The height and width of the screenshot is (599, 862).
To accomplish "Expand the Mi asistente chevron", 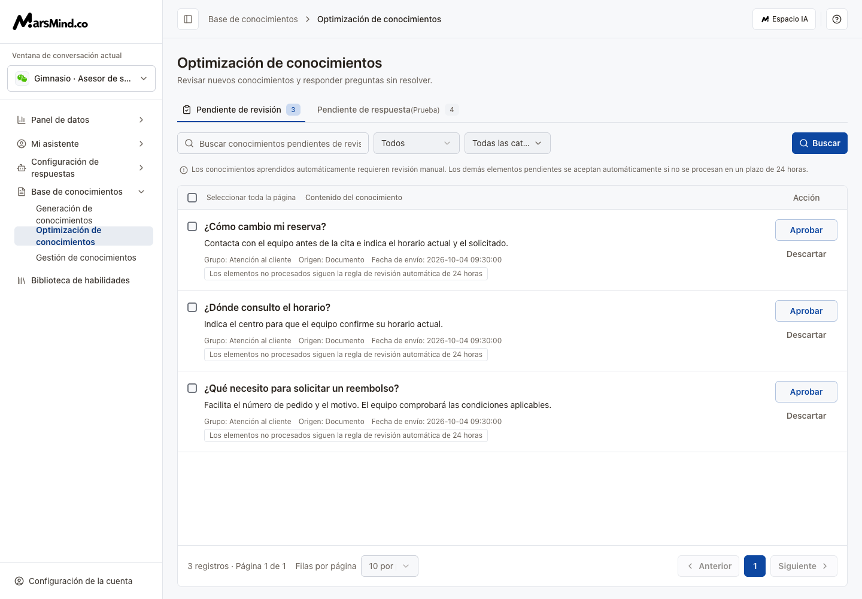I will tap(141, 144).
